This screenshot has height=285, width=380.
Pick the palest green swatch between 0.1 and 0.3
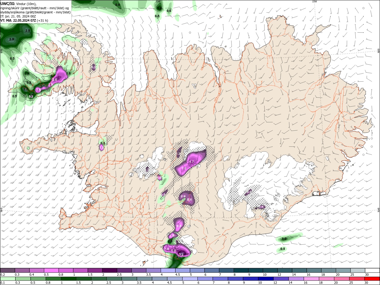7,279
